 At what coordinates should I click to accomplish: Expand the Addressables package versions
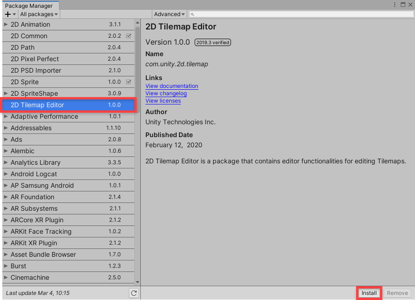6,128
